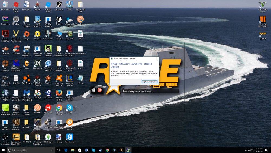The height and width of the screenshot is (153, 271).
Task: Open the LSPDFR desktop shortcut
Action: tap(263, 35)
